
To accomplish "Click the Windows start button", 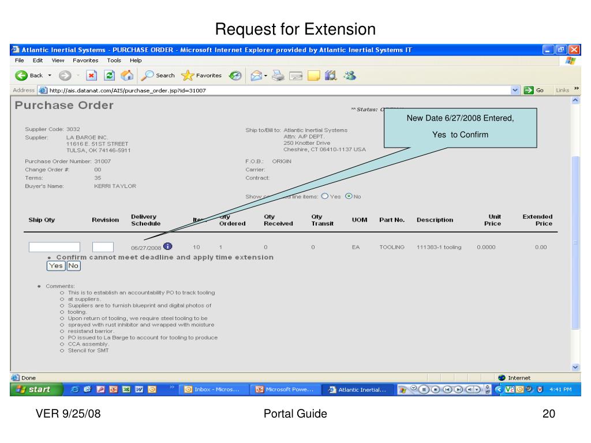I will coord(36,389).
